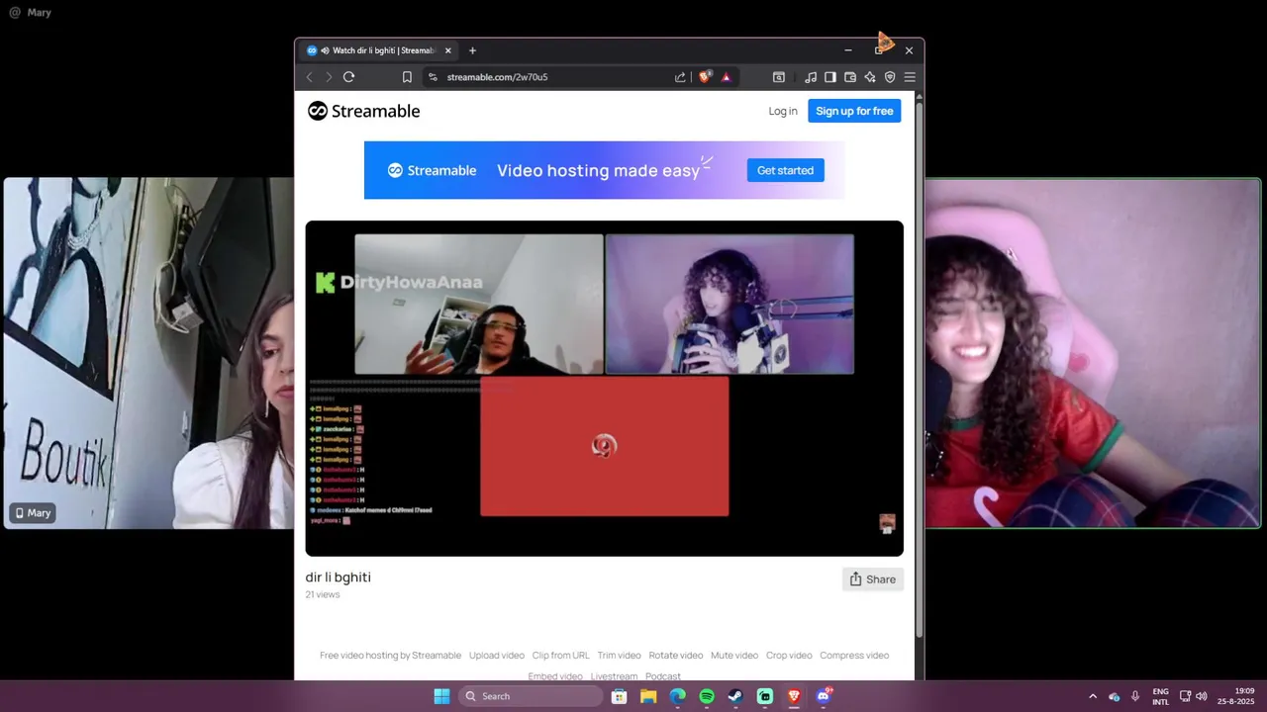Open the Trim video footer link

[620, 656]
